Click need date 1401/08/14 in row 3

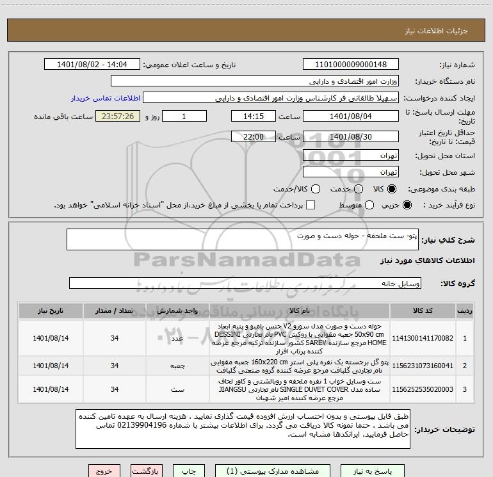[x=51, y=389]
